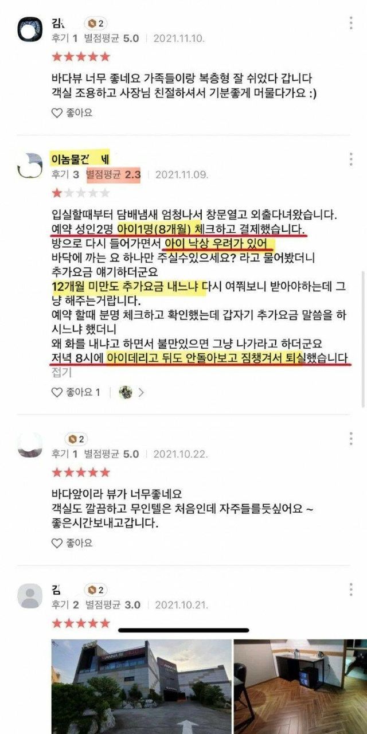Image resolution: width=367 pixels, height=734 pixels.
Task: Tap the one-star rating row
Action: (80, 193)
